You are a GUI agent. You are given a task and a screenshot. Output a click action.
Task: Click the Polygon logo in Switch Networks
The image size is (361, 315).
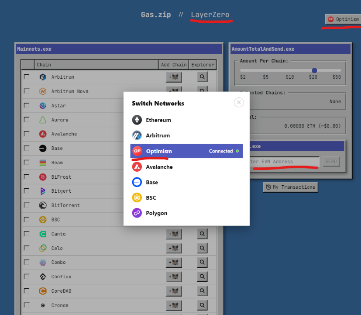[x=137, y=213]
